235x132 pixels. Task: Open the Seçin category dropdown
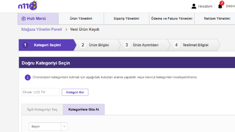click(x=48, y=126)
